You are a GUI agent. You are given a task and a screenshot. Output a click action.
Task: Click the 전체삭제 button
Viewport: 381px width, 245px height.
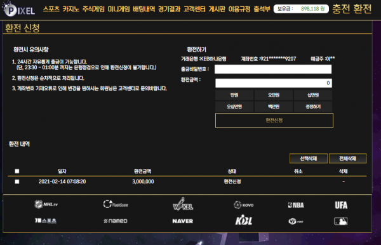pyautogui.click(x=348, y=159)
